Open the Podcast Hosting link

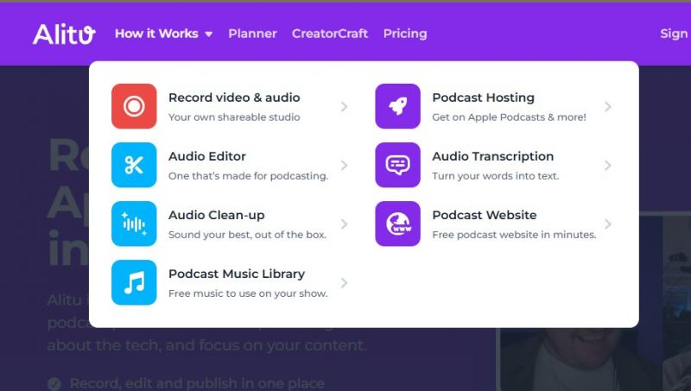click(x=483, y=98)
